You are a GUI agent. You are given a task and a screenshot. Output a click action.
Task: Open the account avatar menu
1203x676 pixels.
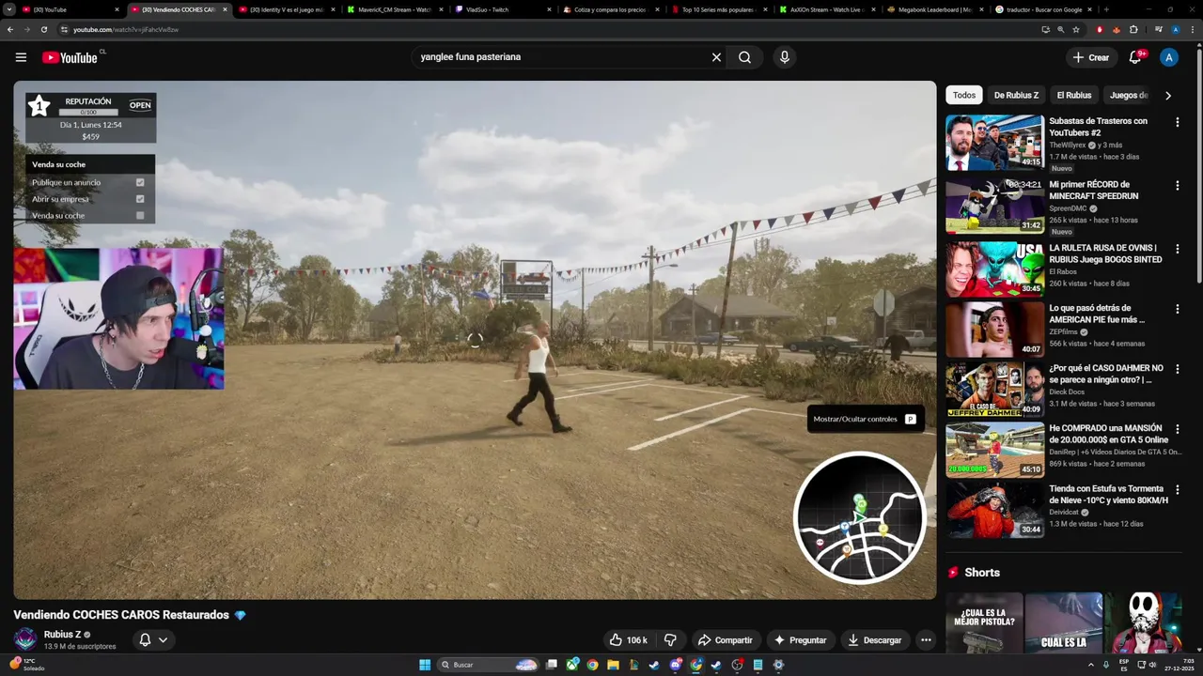1169,57
